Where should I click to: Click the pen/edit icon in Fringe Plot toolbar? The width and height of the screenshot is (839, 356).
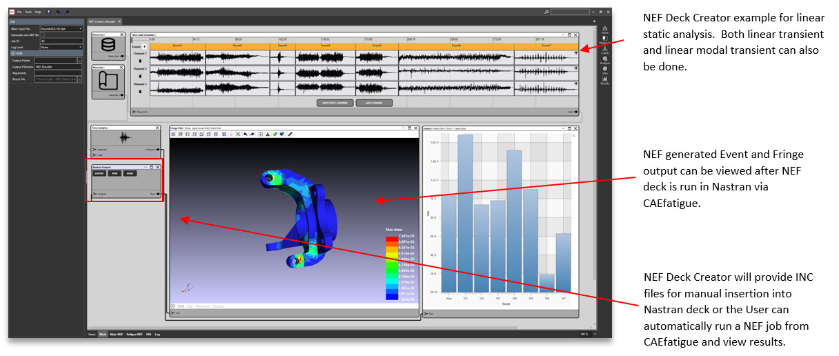point(290,134)
